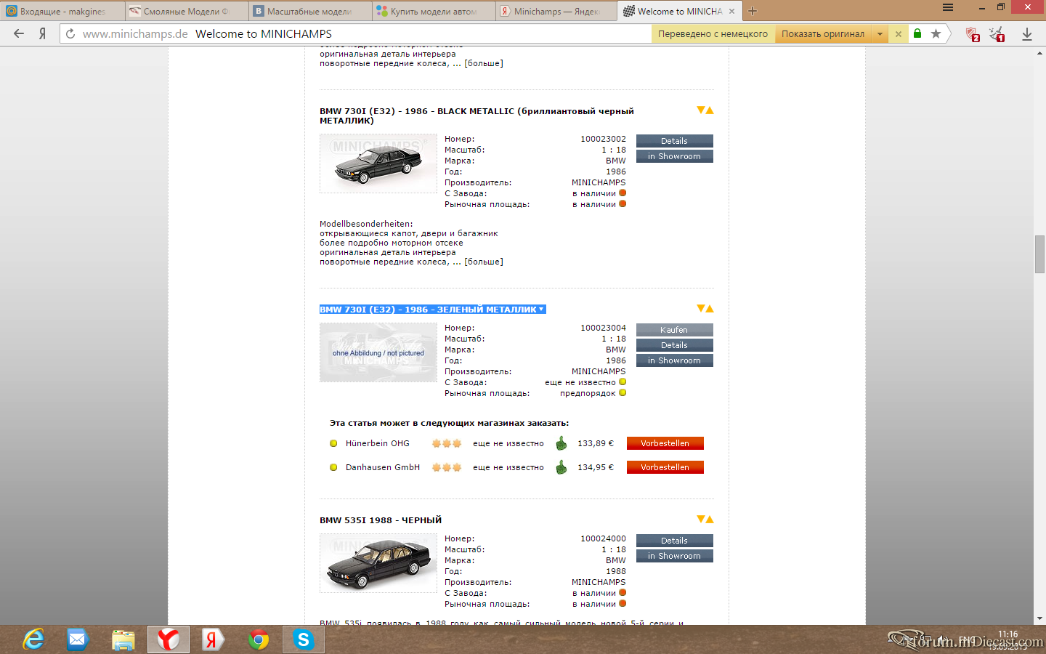Image resolution: width=1046 pixels, height=654 pixels.
Task: Switch to the Купить модели автом tab
Action: point(432,11)
